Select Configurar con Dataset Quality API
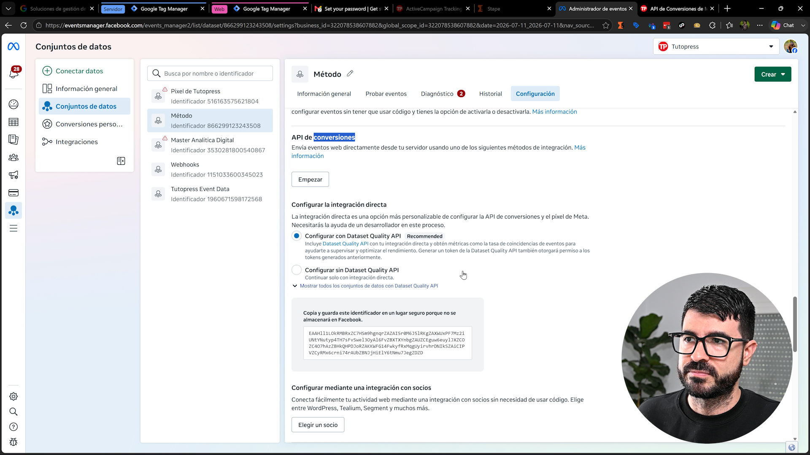This screenshot has width=810, height=455. click(x=297, y=236)
